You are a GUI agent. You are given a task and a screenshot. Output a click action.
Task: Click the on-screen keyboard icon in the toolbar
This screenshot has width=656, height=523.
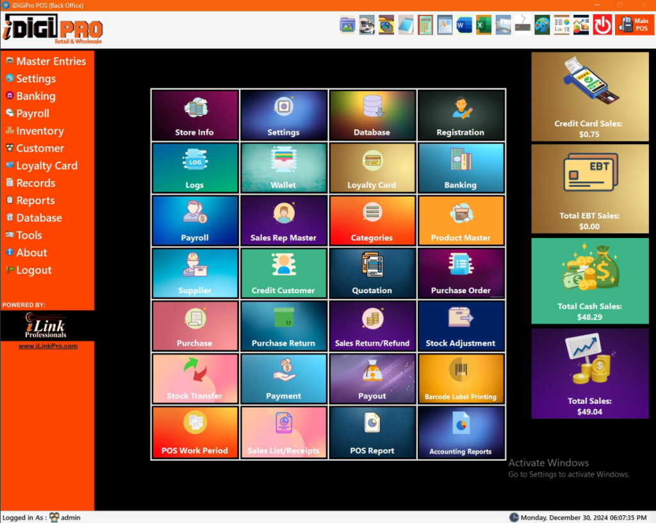tap(523, 25)
